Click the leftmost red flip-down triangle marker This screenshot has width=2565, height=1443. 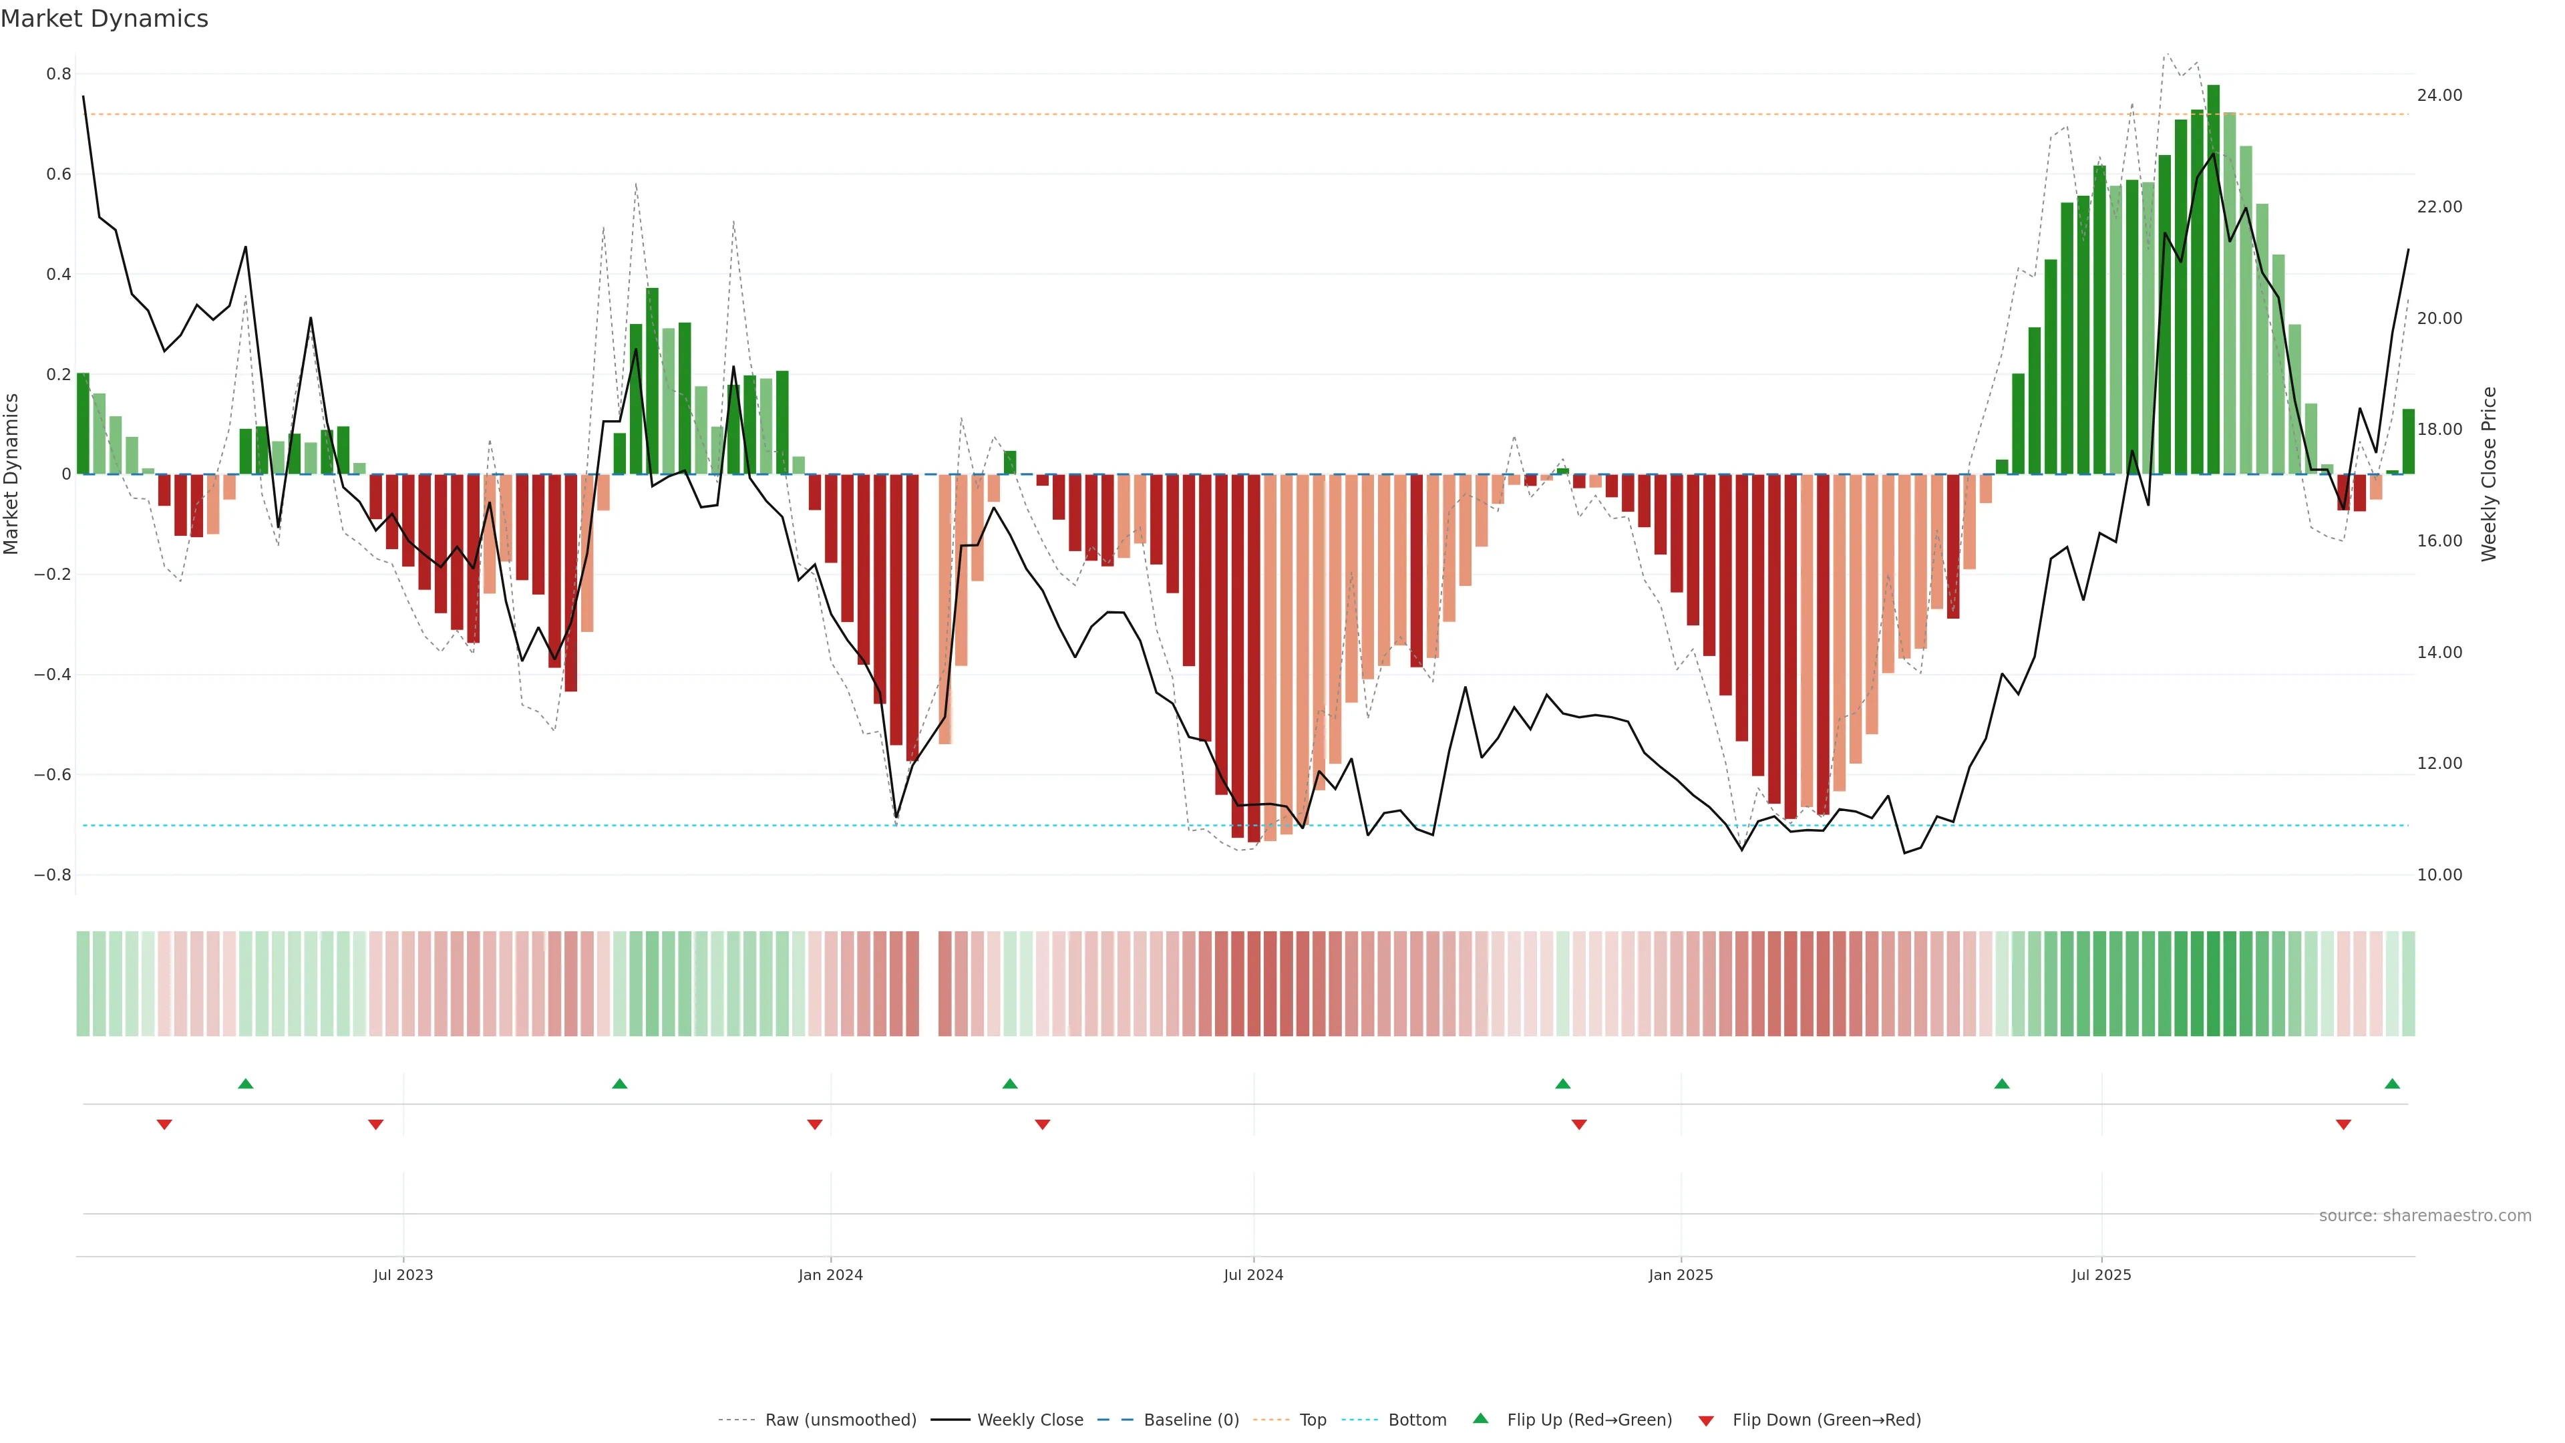pos(164,1124)
